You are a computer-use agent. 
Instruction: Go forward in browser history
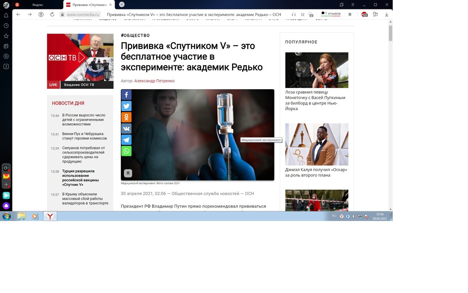(x=30, y=14)
